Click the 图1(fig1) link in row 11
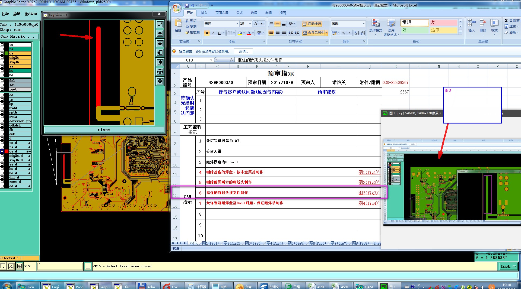This screenshot has height=289, width=521. click(x=369, y=172)
